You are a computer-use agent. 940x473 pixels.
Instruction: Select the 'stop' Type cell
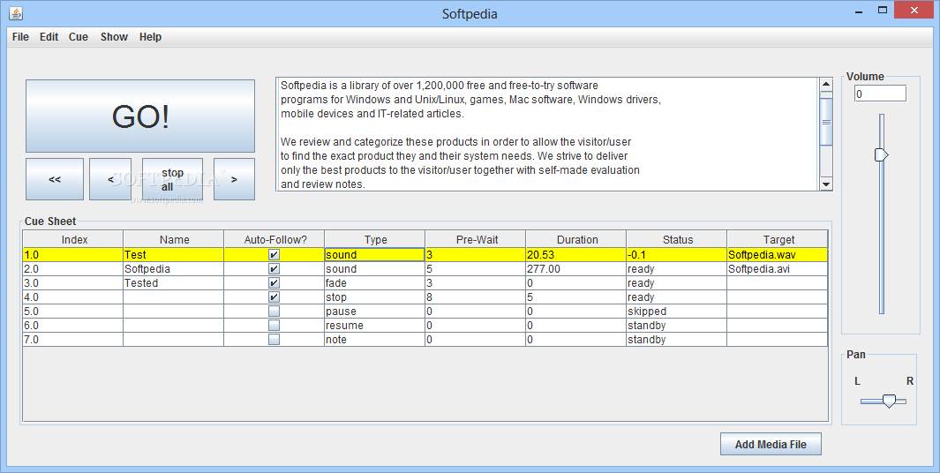(375, 297)
